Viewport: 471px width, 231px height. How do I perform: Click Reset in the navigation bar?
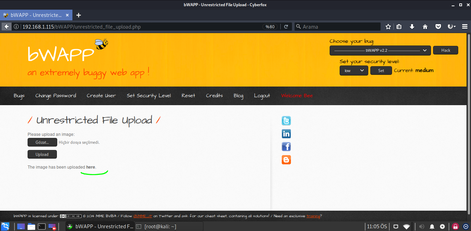pyautogui.click(x=188, y=96)
